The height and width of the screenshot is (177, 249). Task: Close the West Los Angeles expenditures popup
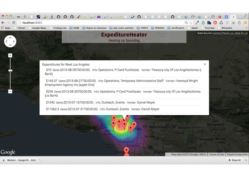click(x=205, y=64)
